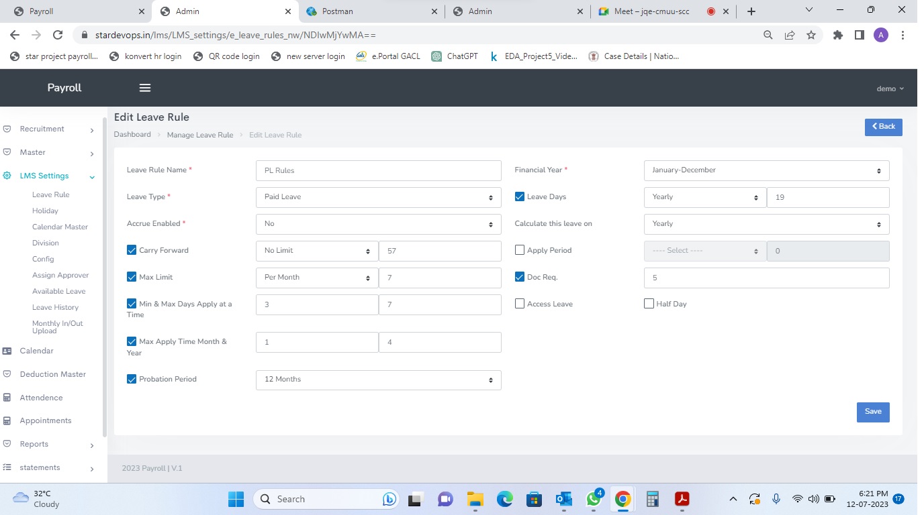The height and width of the screenshot is (515, 924).
Task: Reload the browser page
Action: 58,35
